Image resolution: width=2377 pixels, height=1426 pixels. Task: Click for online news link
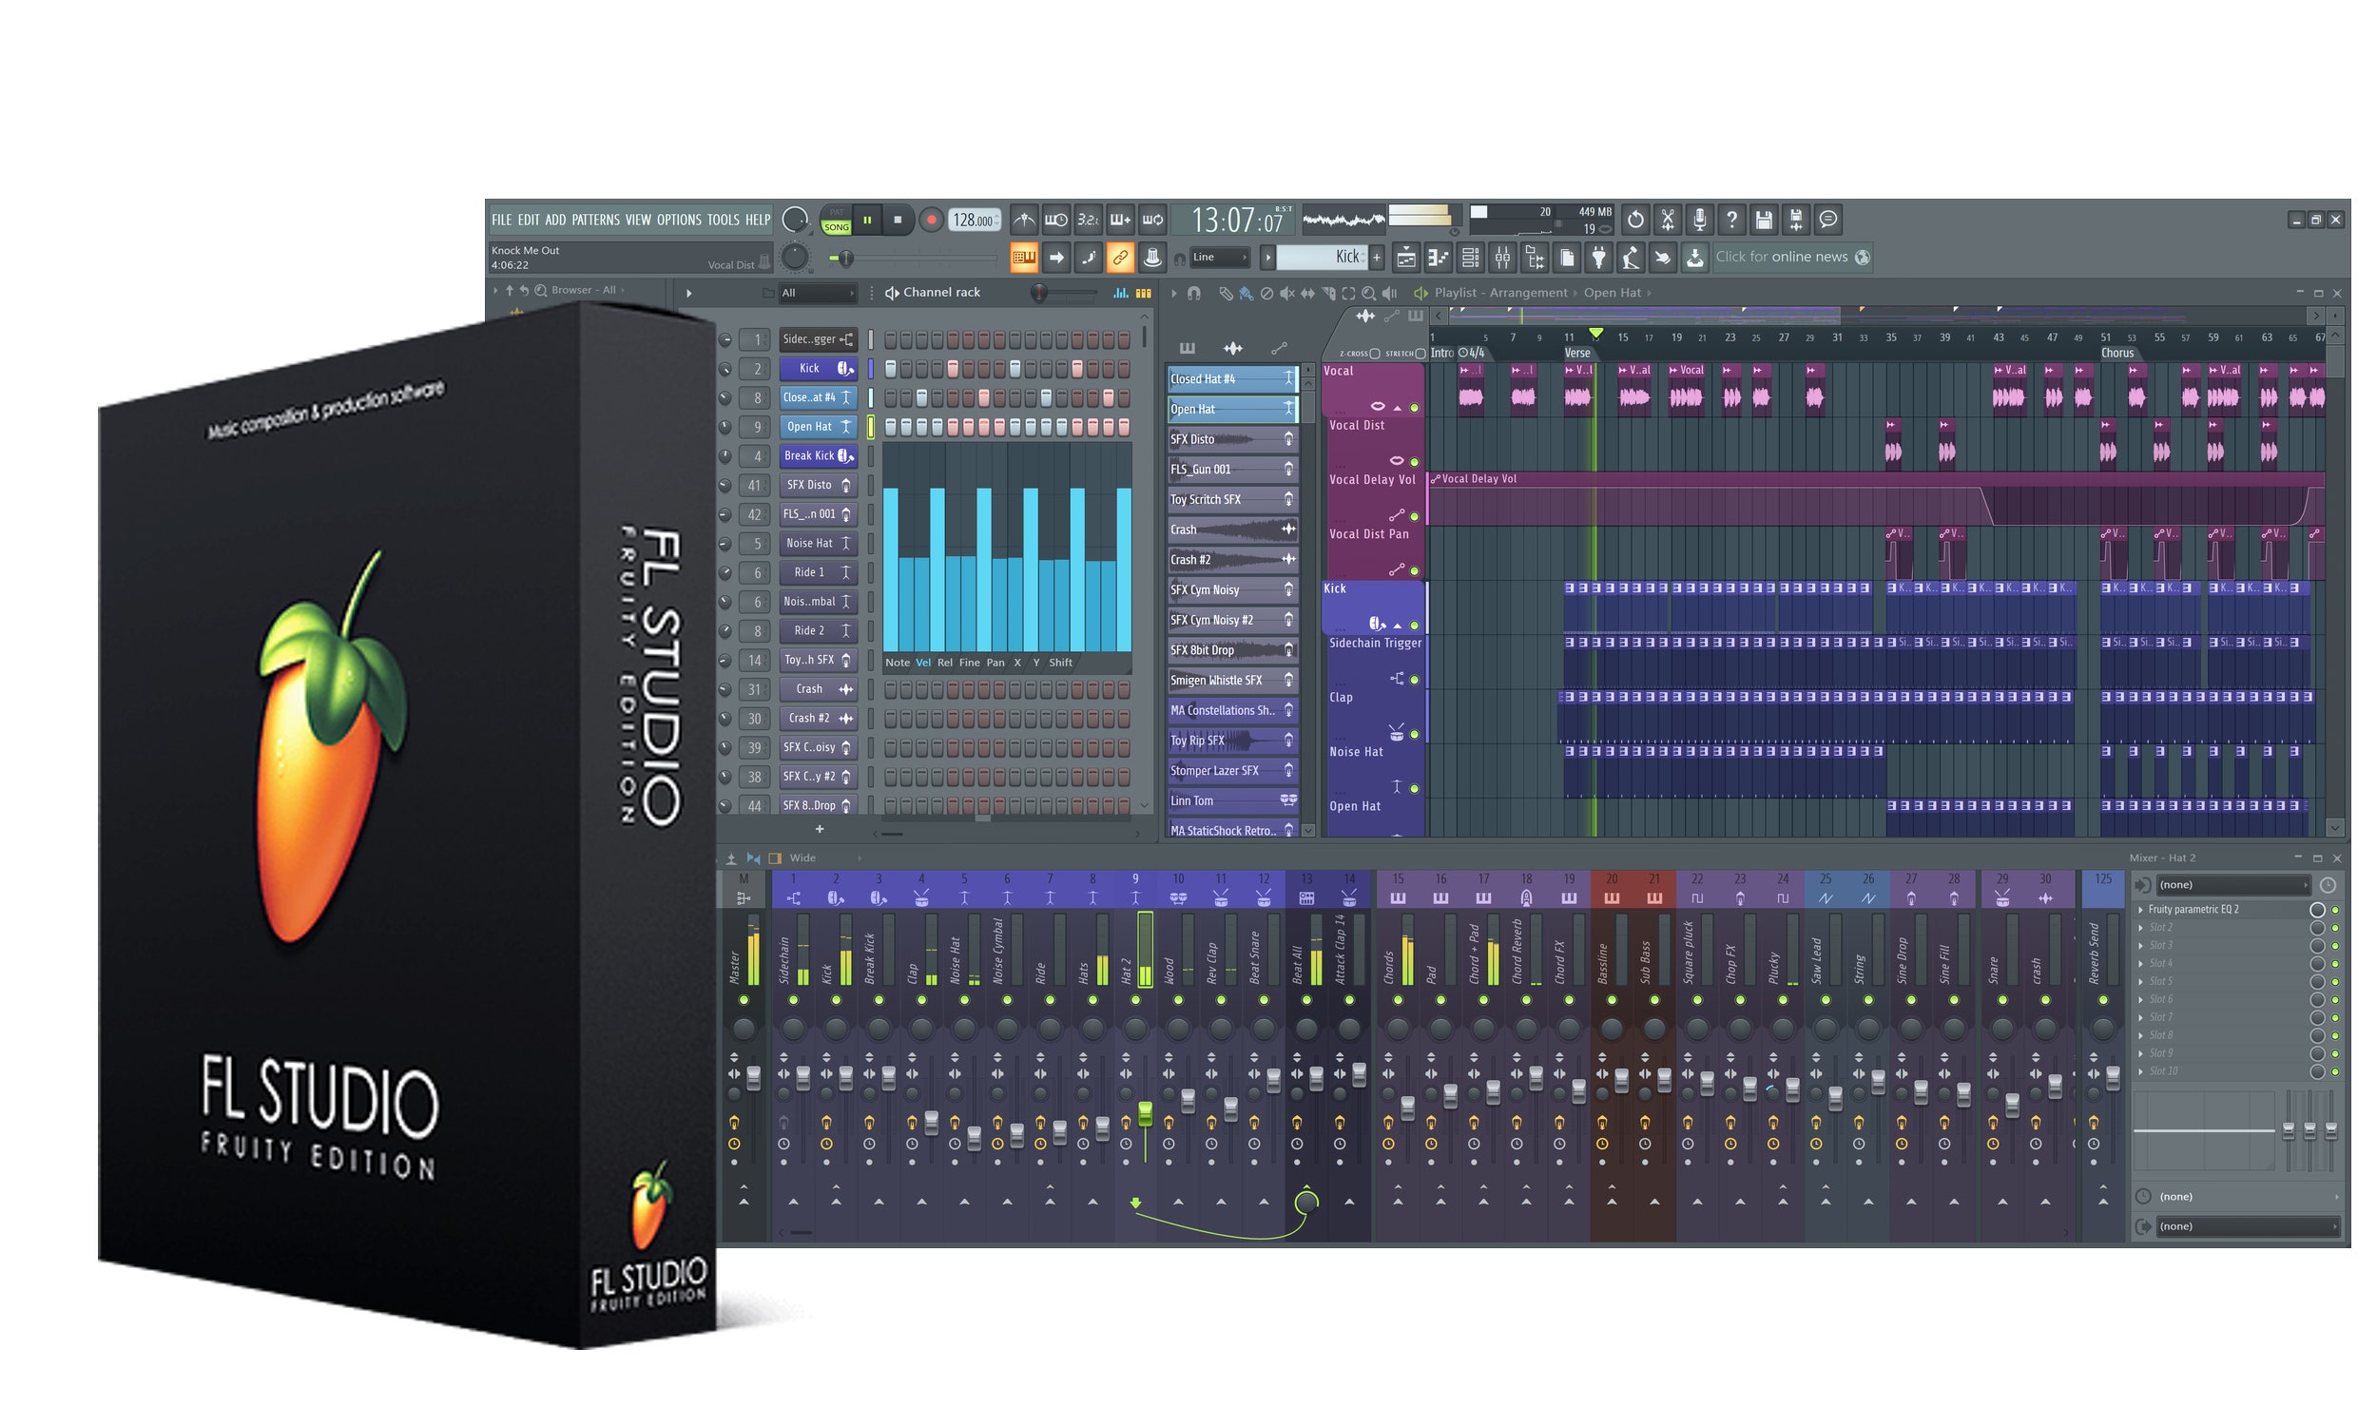1781,258
